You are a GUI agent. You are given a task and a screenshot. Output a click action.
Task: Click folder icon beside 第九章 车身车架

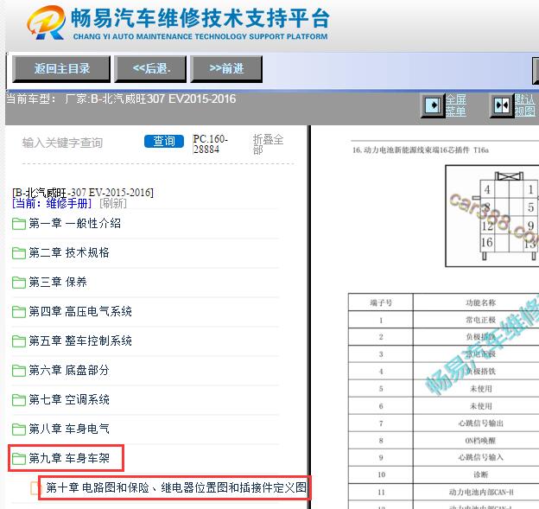pyautogui.click(x=18, y=459)
